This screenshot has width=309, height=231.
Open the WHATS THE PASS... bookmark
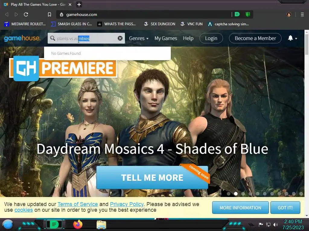pyautogui.click(x=116, y=24)
